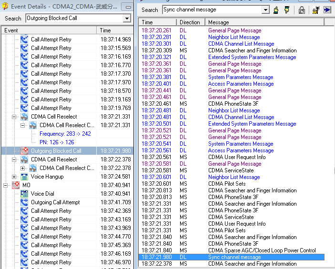Collapse the CDMA Cell Reselect at 18:37:21.331
This screenshot has width=335, height=269.
[x=14, y=117]
